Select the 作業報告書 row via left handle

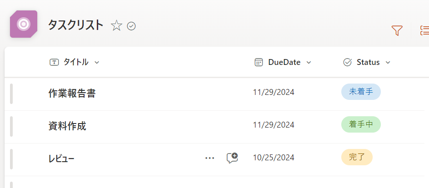coord(11,93)
